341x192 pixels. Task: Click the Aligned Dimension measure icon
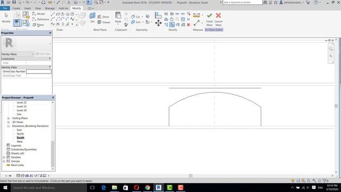pyautogui.click(x=197, y=15)
